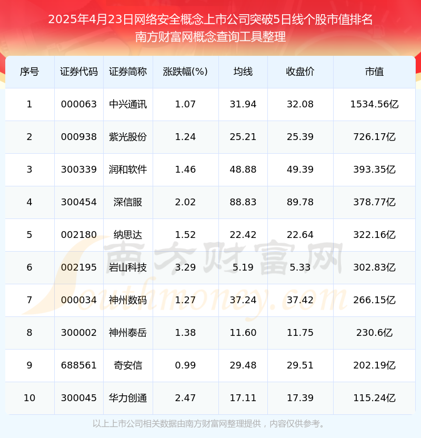
Task: Select stock code 000938
Action: [79, 137]
